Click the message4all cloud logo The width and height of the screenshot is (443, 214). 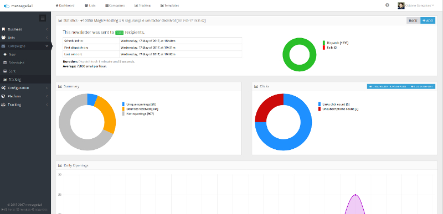[7, 6]
